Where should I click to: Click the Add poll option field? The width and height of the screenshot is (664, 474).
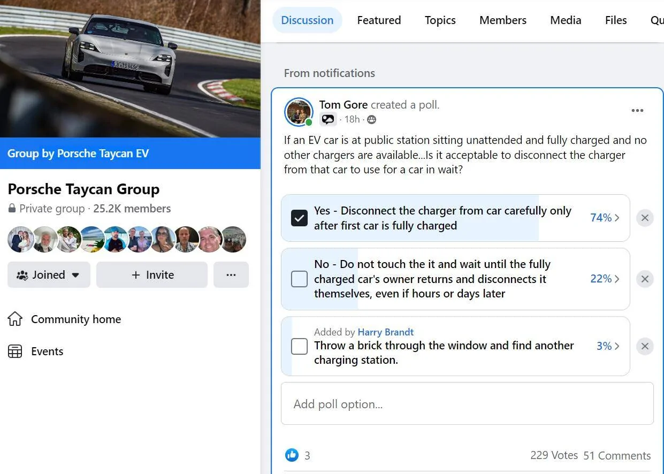[x=467, y=404]
